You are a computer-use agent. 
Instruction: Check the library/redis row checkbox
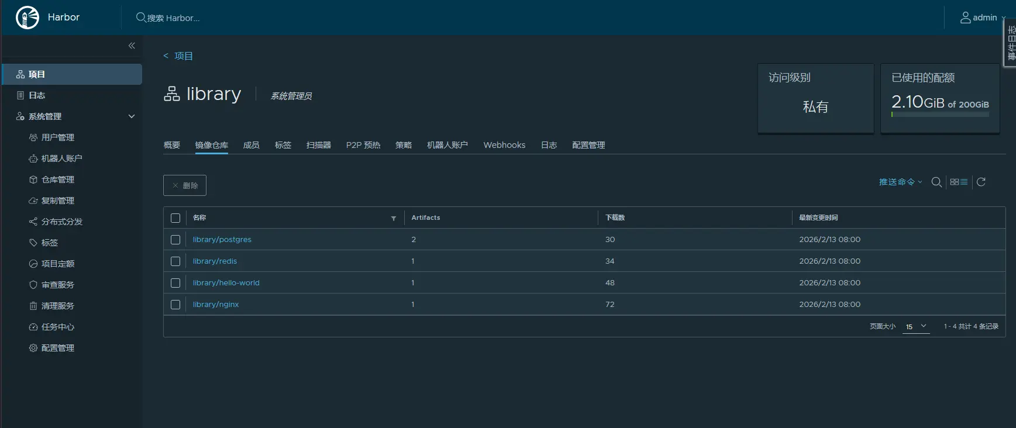pyautogui.click(x=175, y=261)
